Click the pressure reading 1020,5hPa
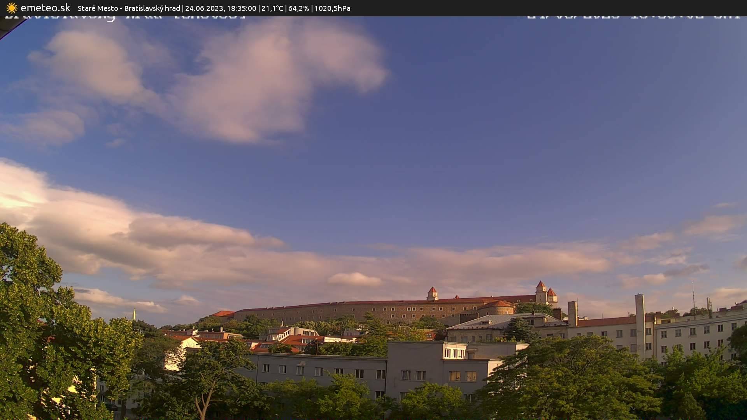This screenshot has width=747, height=420. tap(333, 8)
